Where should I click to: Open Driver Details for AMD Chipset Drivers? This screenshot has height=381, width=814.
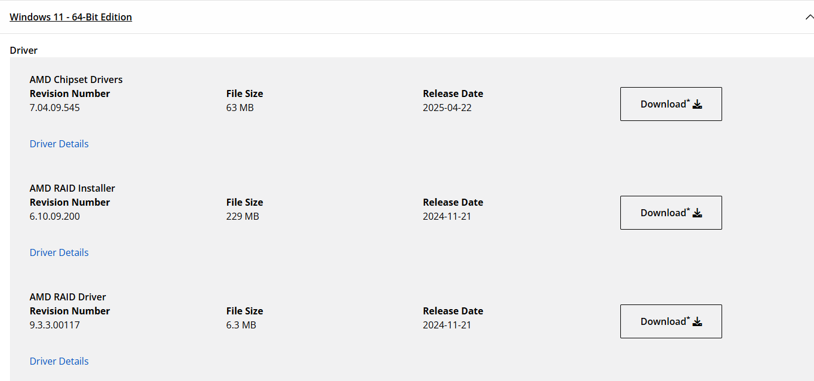[x=59, y=144]
